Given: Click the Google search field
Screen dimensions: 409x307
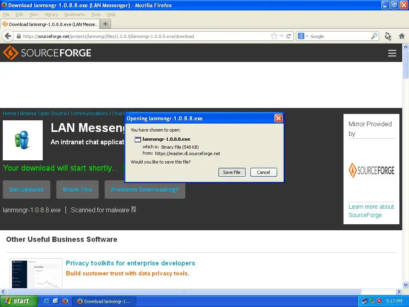Looking at the screenshot, I should click(339, 36).
